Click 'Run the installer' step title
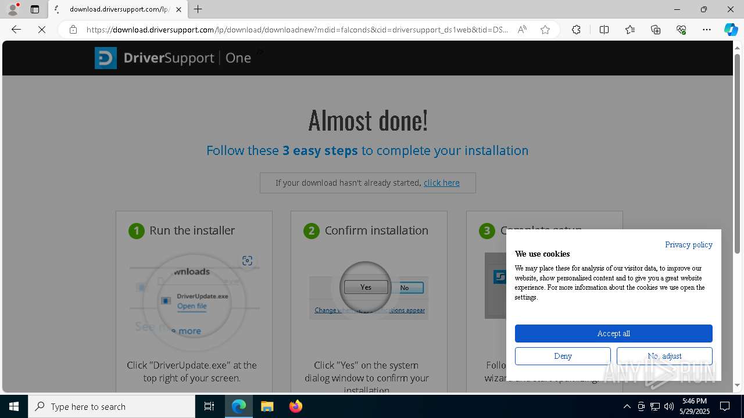 coord(192,230)
